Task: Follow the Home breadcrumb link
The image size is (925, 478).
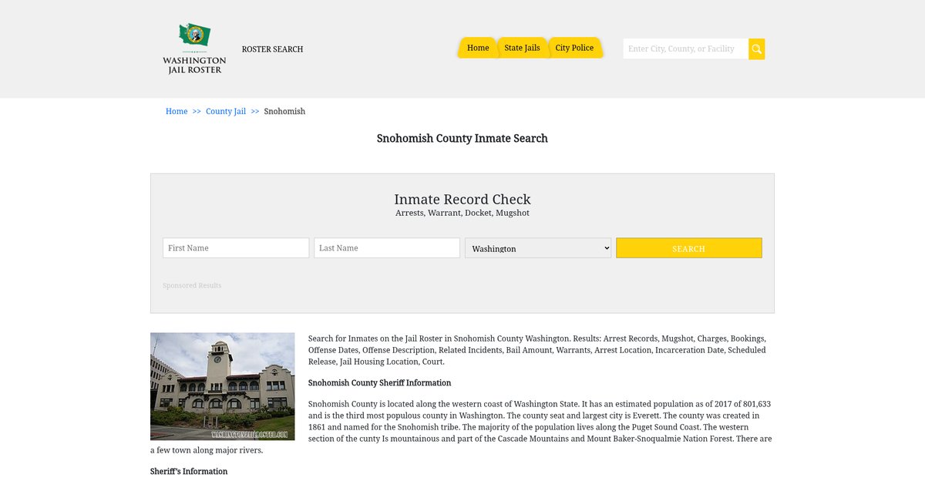Action: (177, 111)
